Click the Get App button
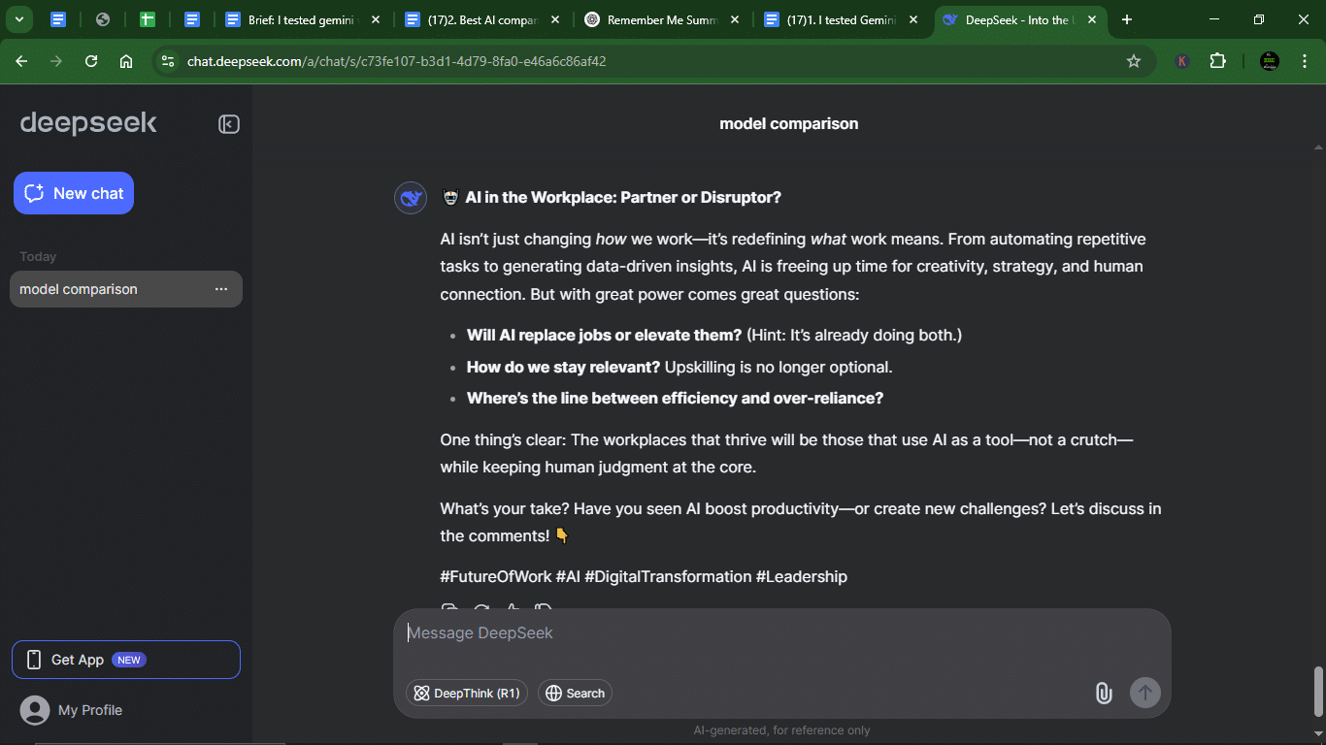Viewport: 1326px width, 745px height. (x=126, y=660)
